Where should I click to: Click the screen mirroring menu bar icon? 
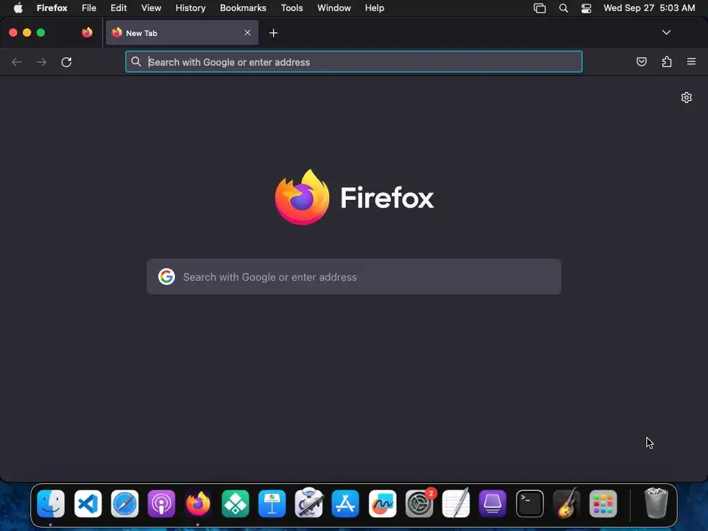(539, 8)
